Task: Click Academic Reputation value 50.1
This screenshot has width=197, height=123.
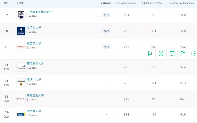Action: tap(183, 99)
